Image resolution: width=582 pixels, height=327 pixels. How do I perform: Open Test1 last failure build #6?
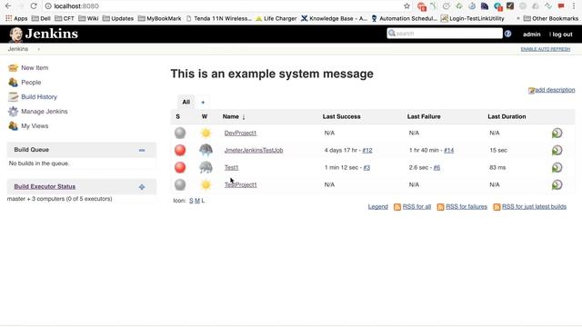point(436,167)
